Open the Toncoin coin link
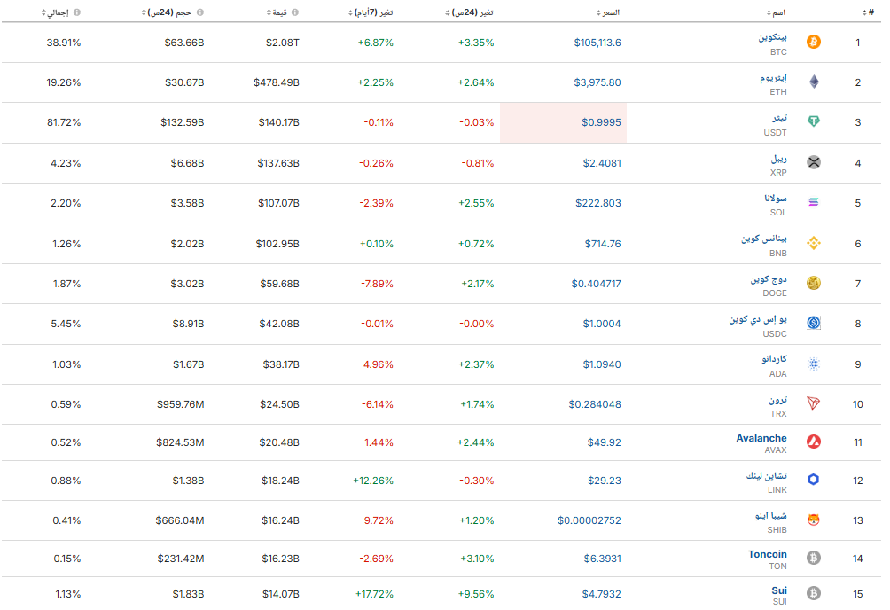Image resolution: width=890 pixels, height=610 pixels. tap(767, 554)
